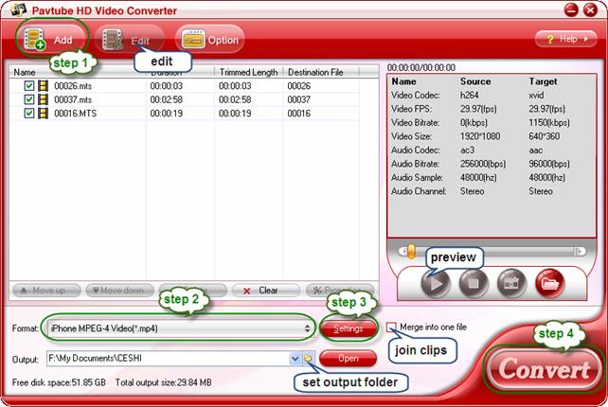Viewport: 608px width, 407px height.
Task: Click the Source video size 1920*1080 value
Action: point(480,136)
